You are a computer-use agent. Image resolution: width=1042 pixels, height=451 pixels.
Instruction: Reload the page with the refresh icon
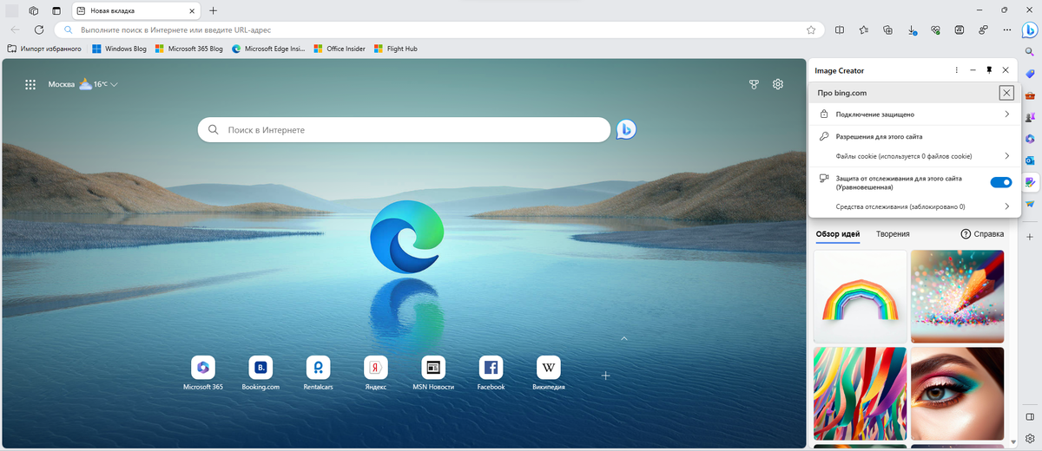click(39, 29)
